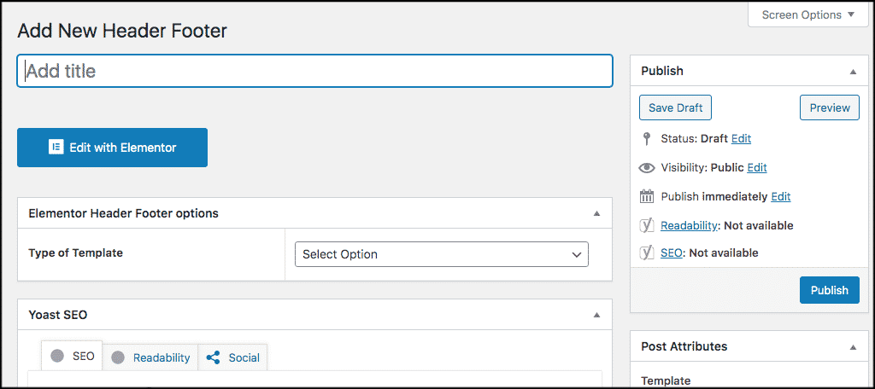Collapse the Publish panel
875x389 pixels.
853,72
